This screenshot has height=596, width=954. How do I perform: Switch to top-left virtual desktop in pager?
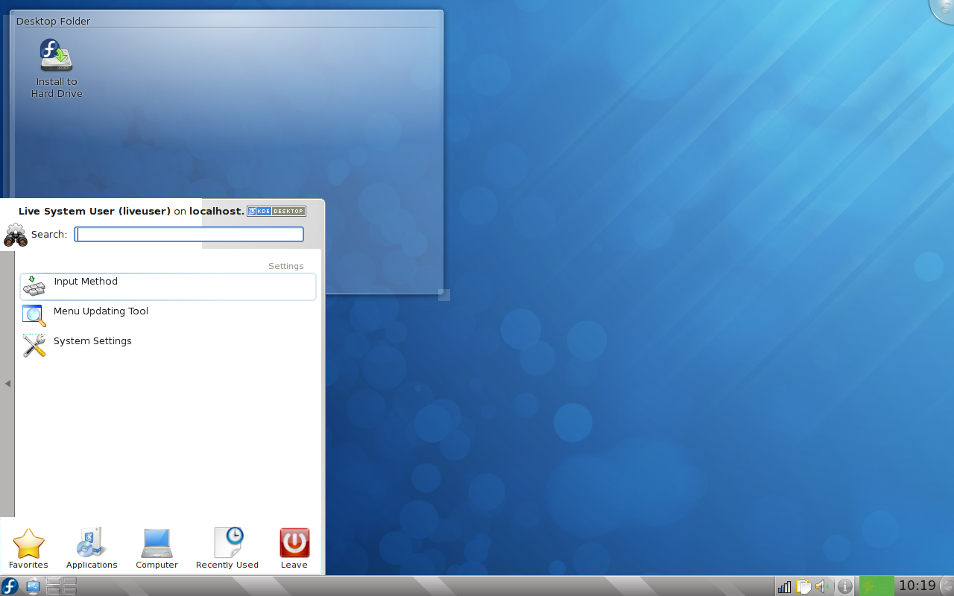(x=52, y=582)
